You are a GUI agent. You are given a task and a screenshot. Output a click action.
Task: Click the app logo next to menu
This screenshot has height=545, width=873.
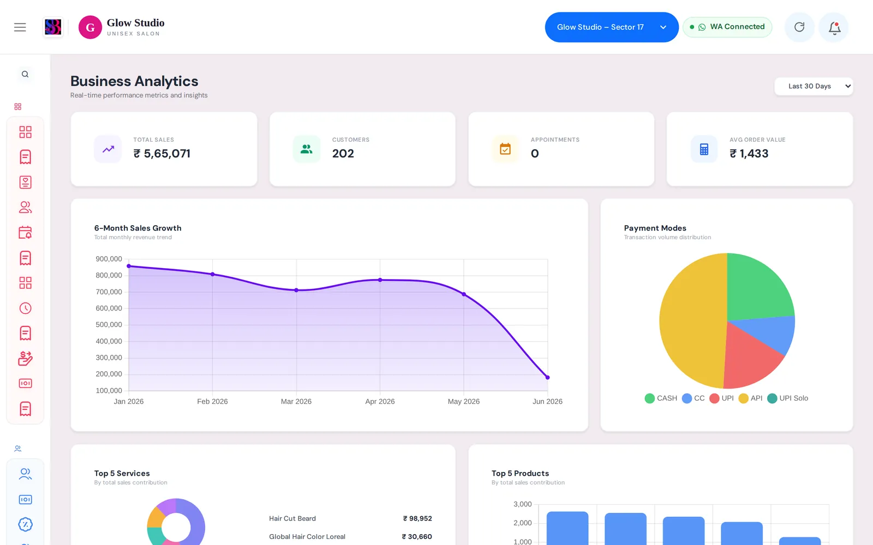point(53,27)
